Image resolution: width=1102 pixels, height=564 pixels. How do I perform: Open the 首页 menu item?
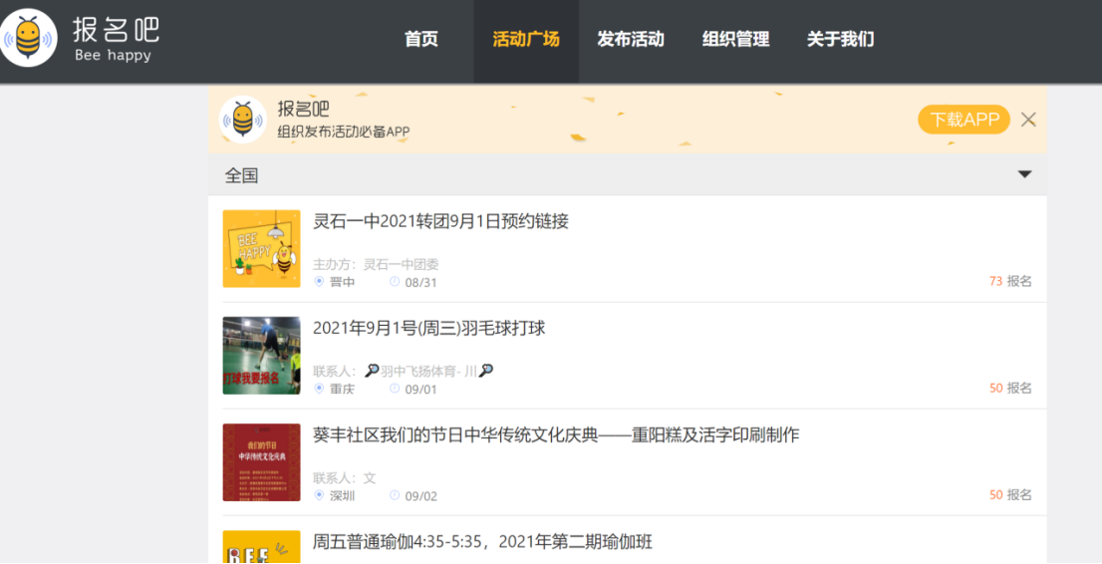(x=421, y=39)
